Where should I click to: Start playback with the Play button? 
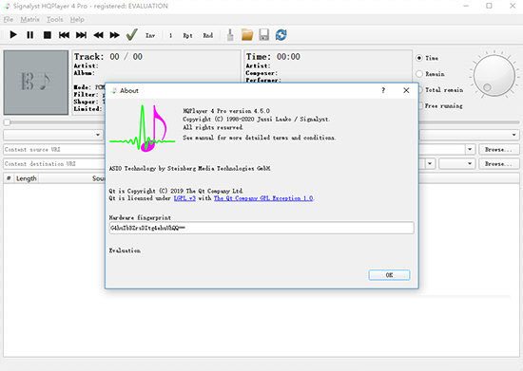pyautogui.click(x=13, y=34)
